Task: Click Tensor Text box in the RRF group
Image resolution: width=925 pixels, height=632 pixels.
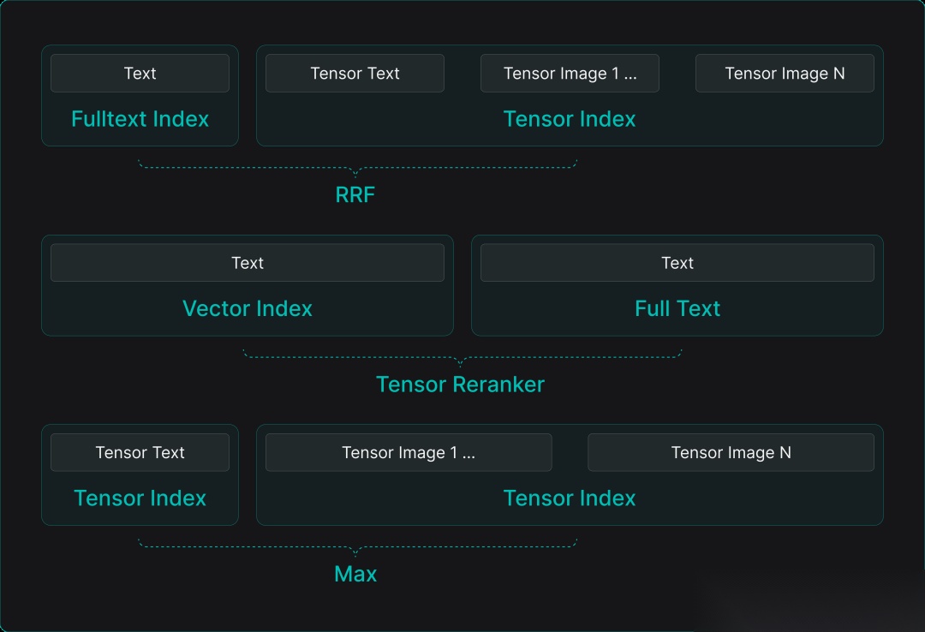Action: coord(355,73)
